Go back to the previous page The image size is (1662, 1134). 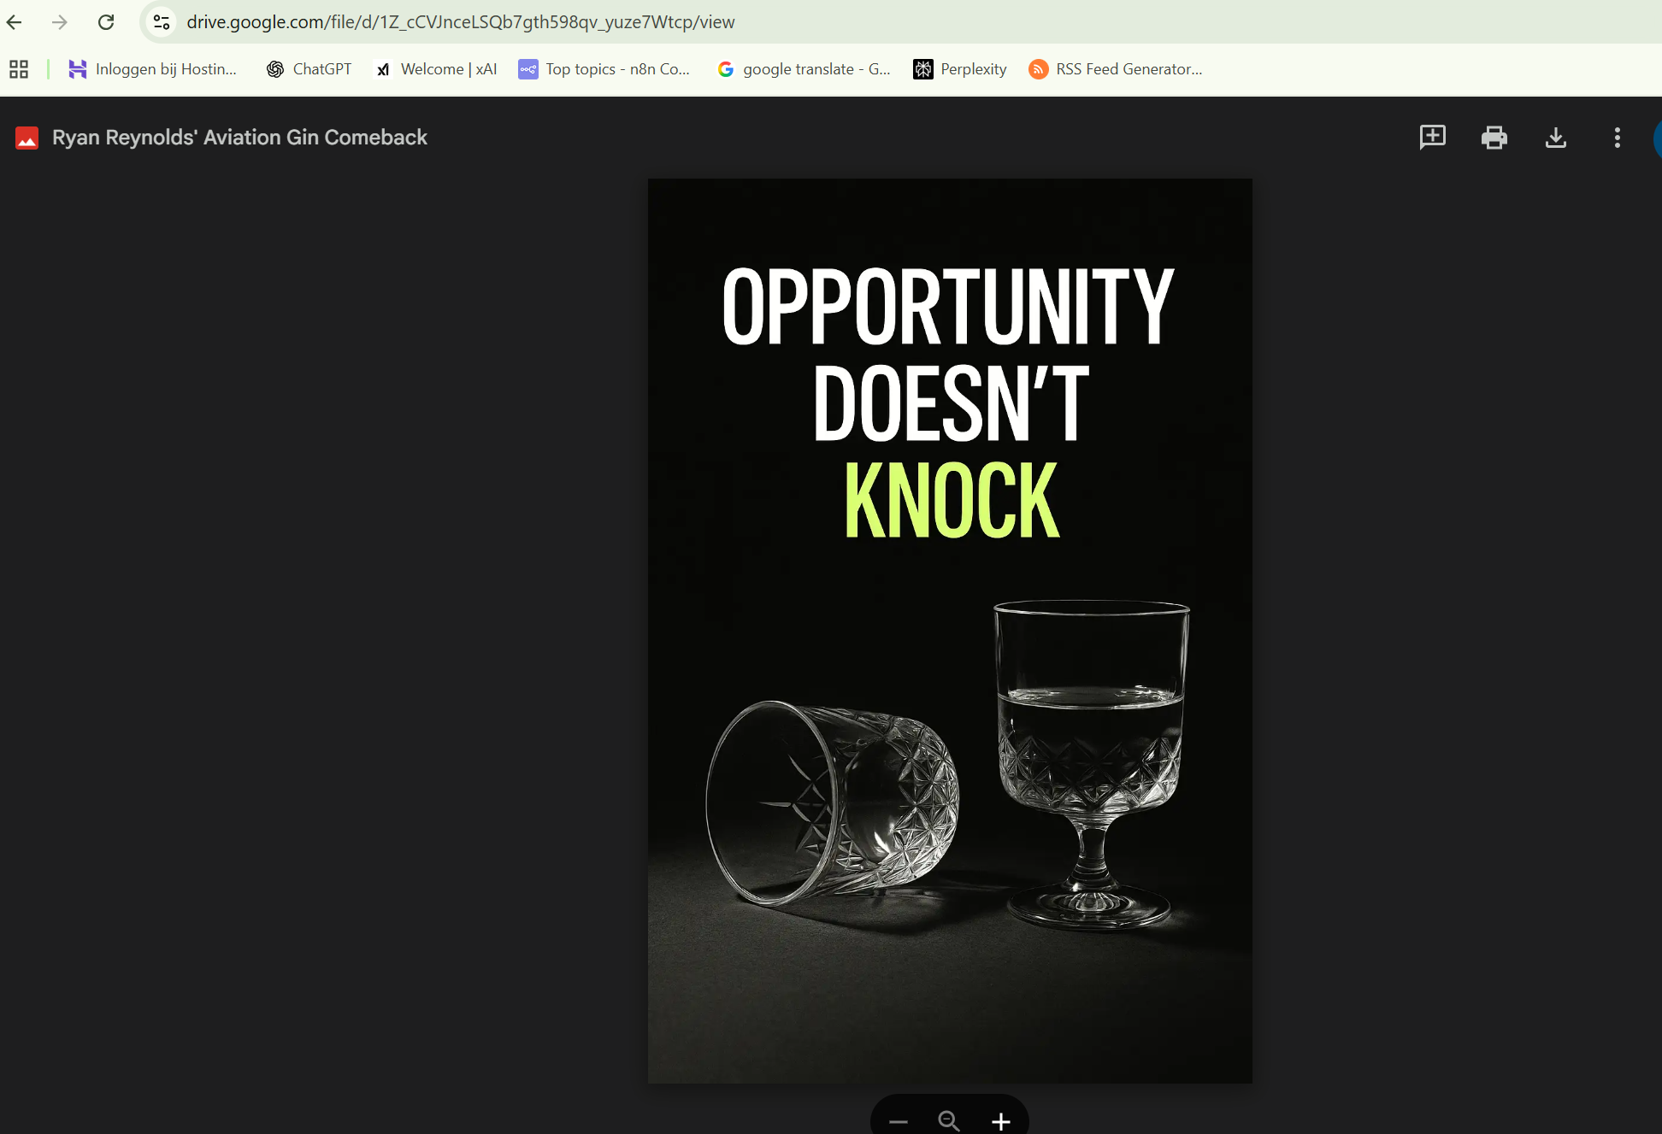[x=15, y=22]
